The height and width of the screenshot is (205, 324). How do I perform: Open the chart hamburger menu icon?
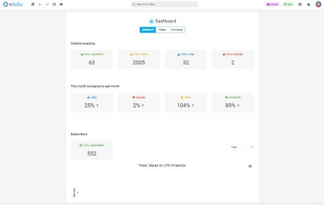250,166
